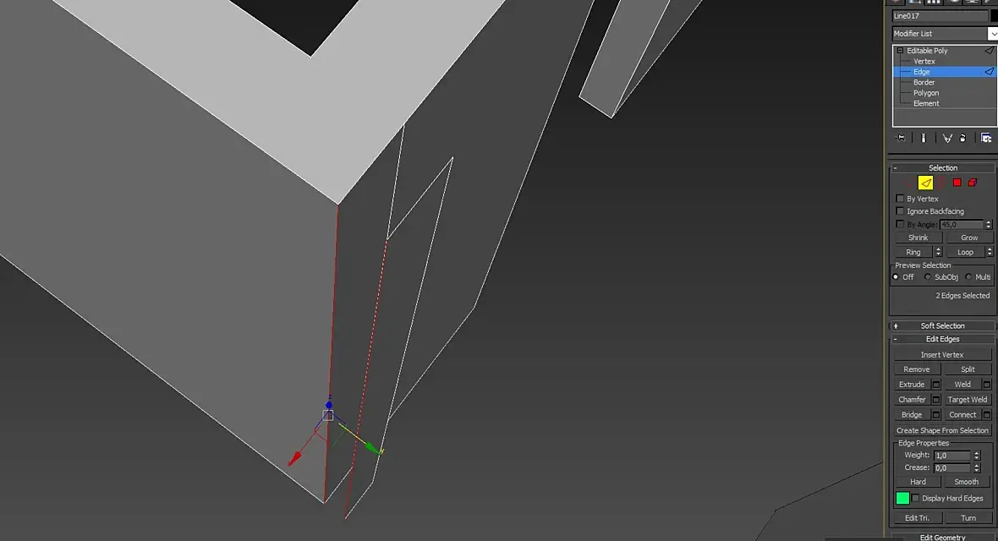Click the Loop button
The width and height of the screenshot is (998, 541).
point(966,252)
